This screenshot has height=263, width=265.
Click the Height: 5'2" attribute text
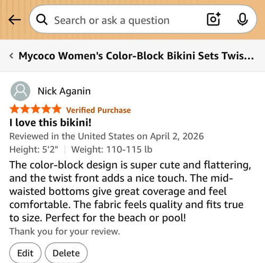point(34,149)
